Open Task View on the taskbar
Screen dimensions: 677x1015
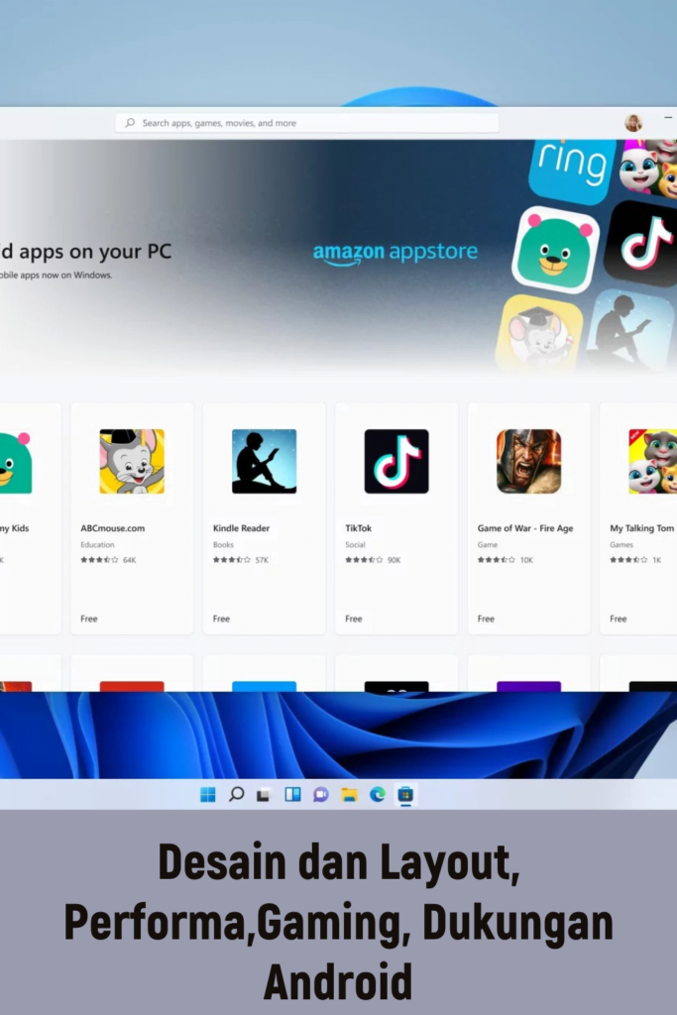264,794
